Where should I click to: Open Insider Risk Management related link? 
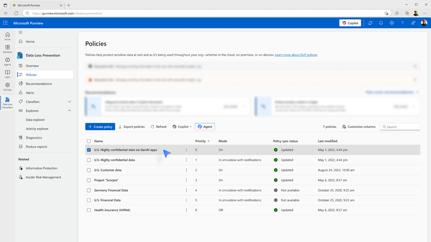point(44,177)
